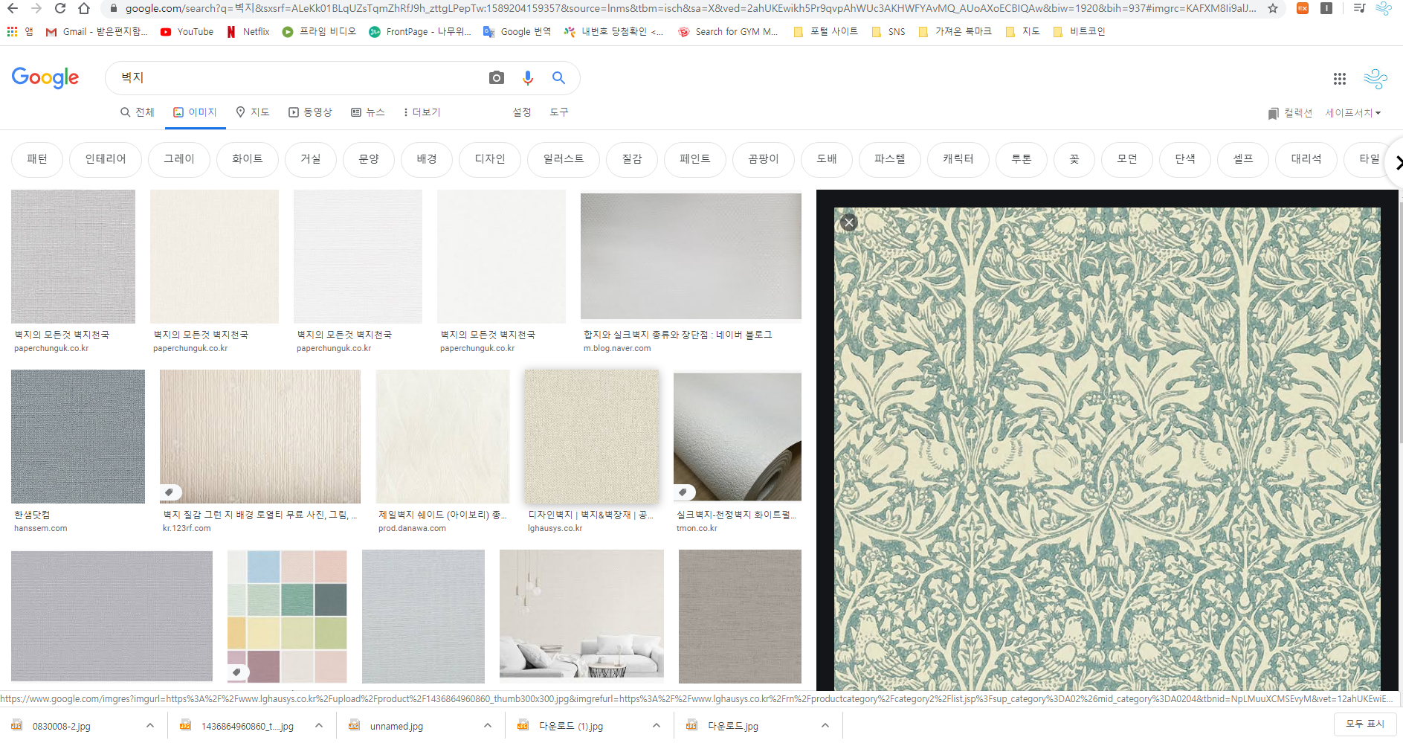The image size is (1403, 743).
Task: Open the 도구 search tools
Action: (559, 112)
